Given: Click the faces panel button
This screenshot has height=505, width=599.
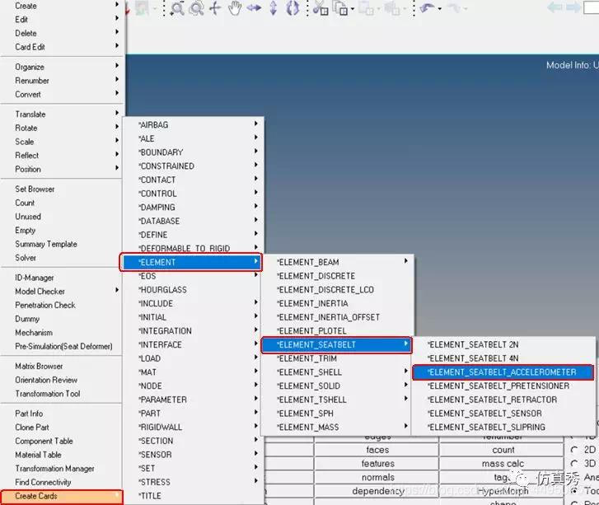Looking at the screenshot, I should [x=377, y=450].
